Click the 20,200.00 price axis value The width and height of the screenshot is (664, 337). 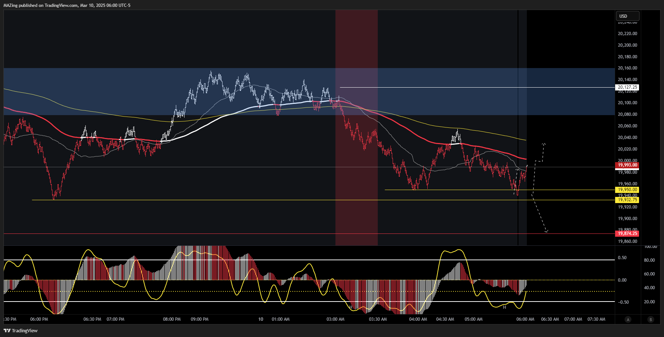[x=627, y=45]
